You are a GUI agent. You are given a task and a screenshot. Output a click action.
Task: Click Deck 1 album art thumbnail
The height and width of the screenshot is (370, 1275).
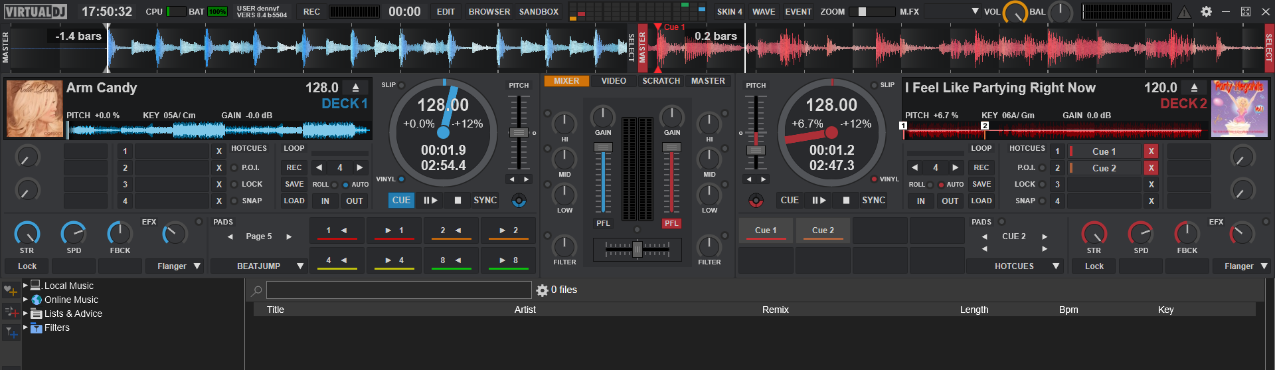[35, 108]
